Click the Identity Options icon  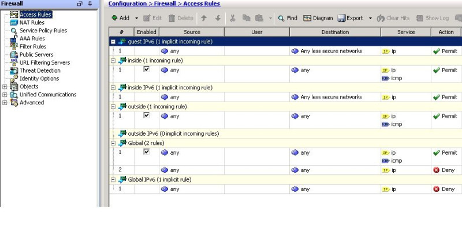pyautogui.click(x=14, y=78)
